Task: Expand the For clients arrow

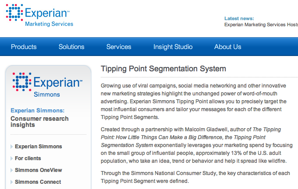Action: [x=12, y=158]
